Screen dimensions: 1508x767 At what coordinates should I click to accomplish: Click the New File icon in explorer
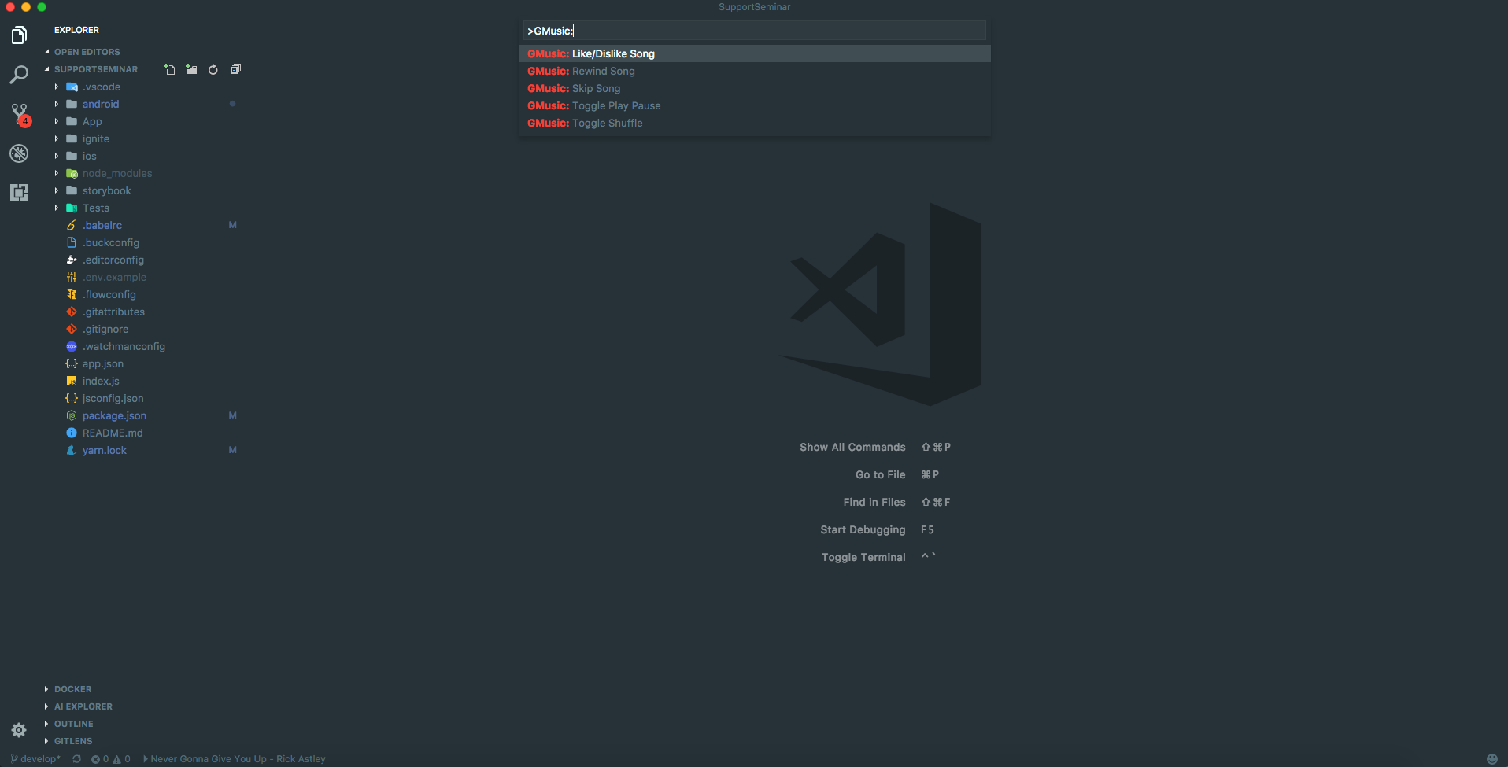point(169,69)
